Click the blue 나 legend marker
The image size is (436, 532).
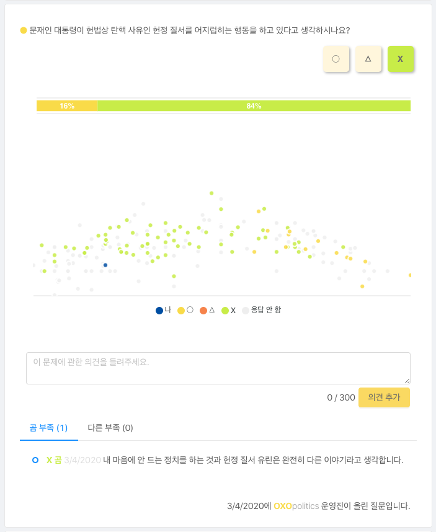tap(159, 311)
